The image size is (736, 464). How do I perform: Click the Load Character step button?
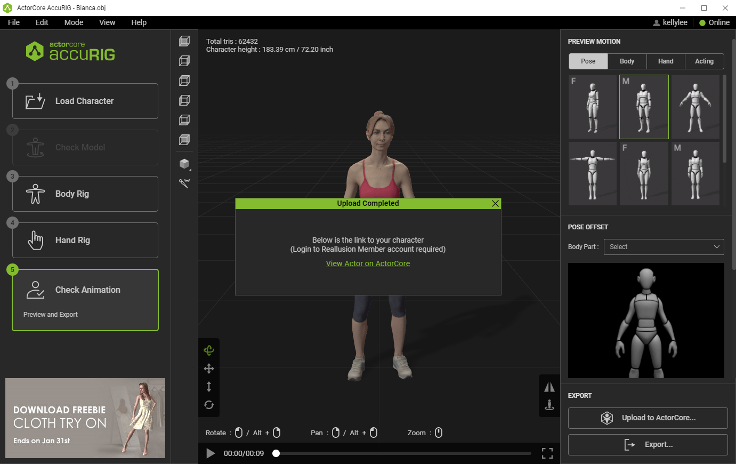[x=85, y=101]
